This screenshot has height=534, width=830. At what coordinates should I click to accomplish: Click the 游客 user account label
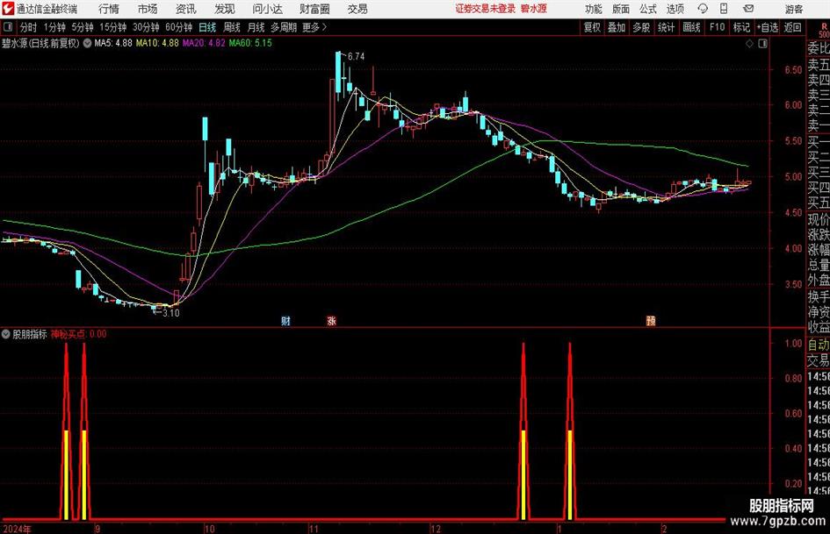click(x=794, y=9)
